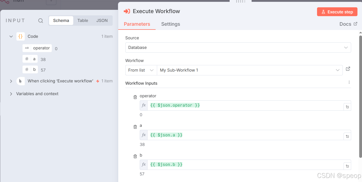The image size is (362, 182).
Task: Click the manual trigger cursor icon
Action: 20,81
